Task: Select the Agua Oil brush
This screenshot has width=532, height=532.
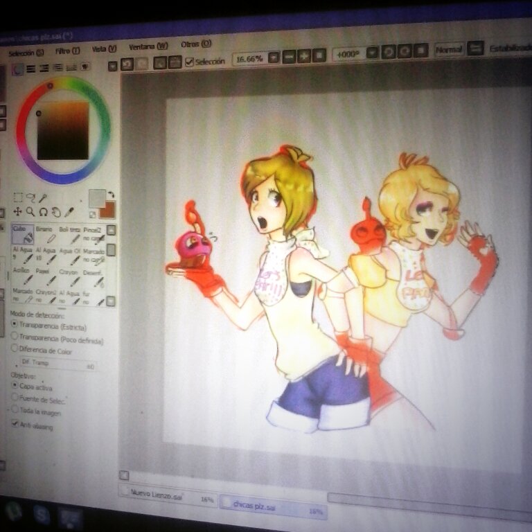Action: coord(70,256)
